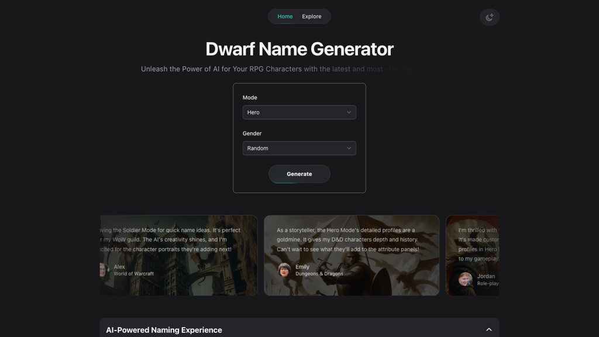Image resolution: width=599 pixels, height=337 pixels.
Task: Click the chevron on the Gender selector
Action: click(349, 148)
